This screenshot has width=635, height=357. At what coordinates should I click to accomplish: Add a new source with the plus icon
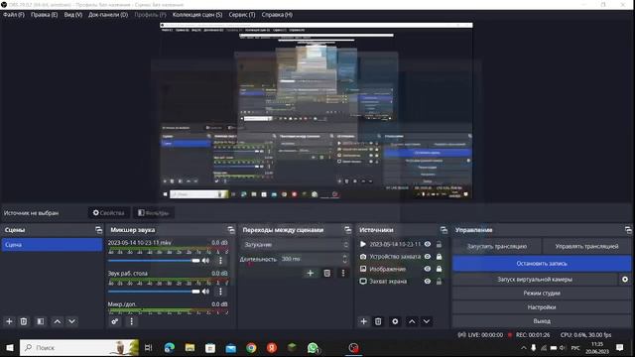(364, 321)
